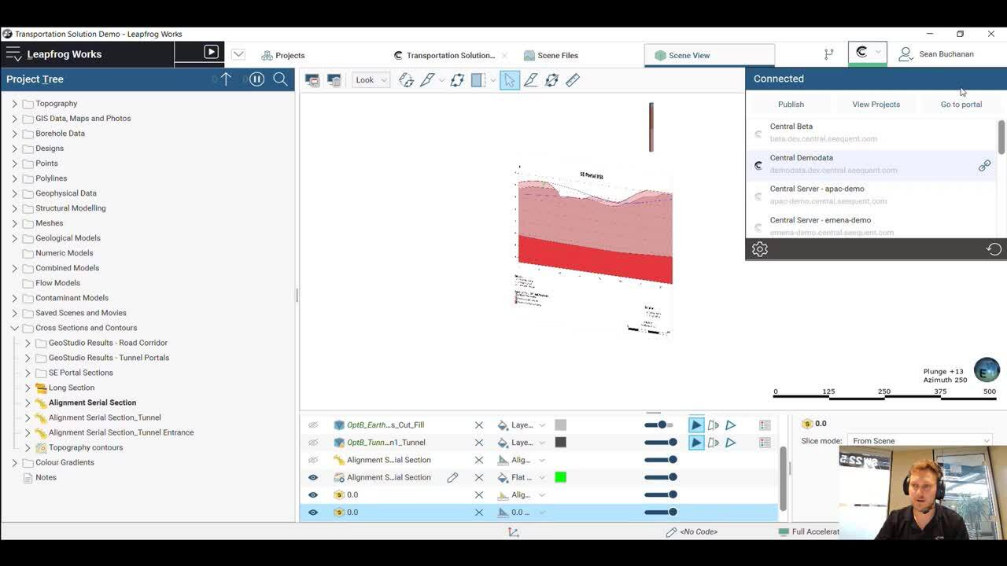This screenshot has height=566, width=1007.
Task: Open Central settings gear icon
Action: pos(759,249)
